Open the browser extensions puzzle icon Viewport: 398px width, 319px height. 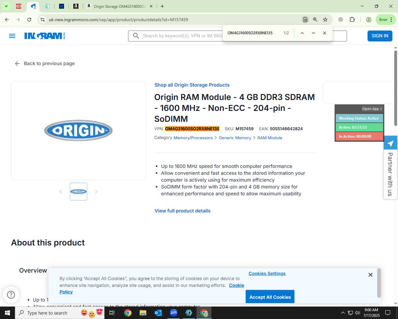(352, 20)
